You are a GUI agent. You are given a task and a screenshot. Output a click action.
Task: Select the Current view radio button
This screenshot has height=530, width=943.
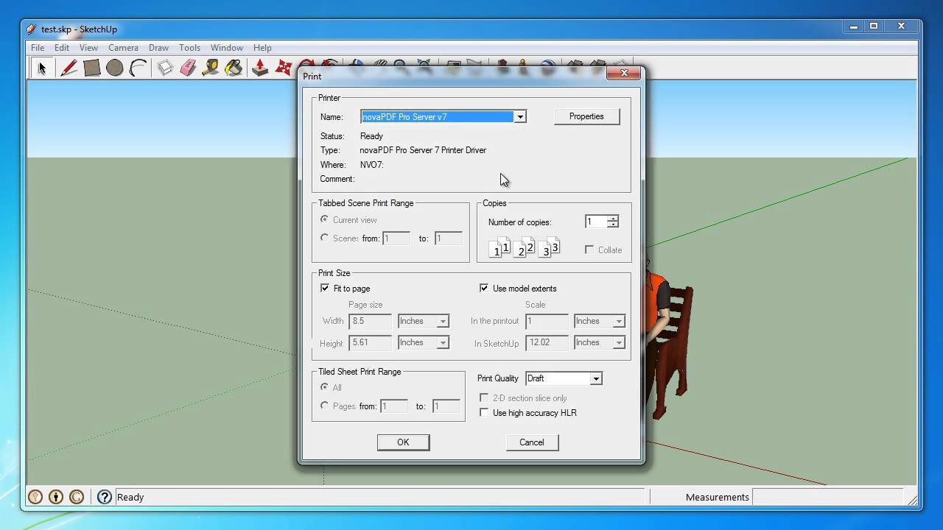click(325, 219)
